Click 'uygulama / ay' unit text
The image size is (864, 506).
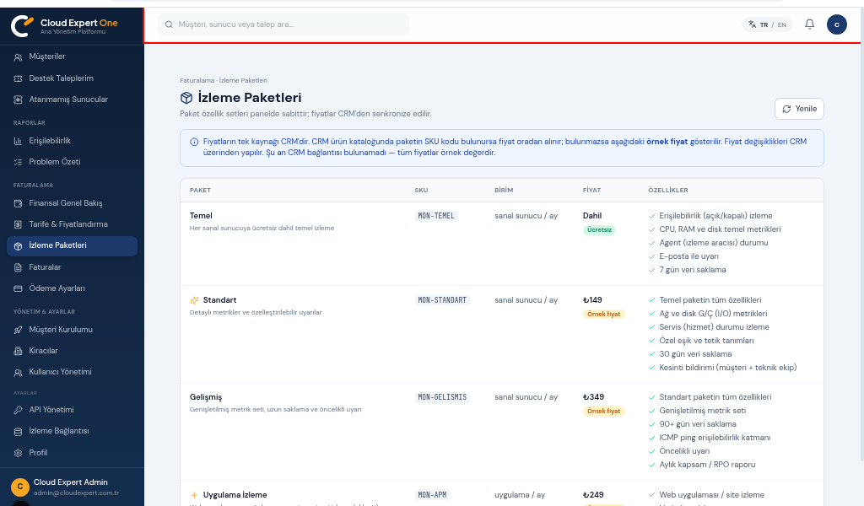(520, 495)
